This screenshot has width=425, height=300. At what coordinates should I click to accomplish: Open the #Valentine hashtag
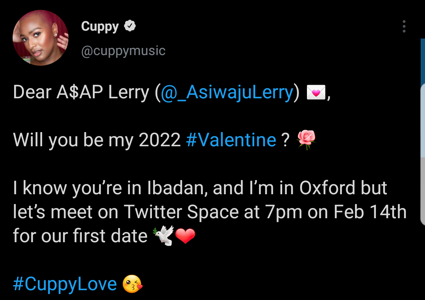231,140
